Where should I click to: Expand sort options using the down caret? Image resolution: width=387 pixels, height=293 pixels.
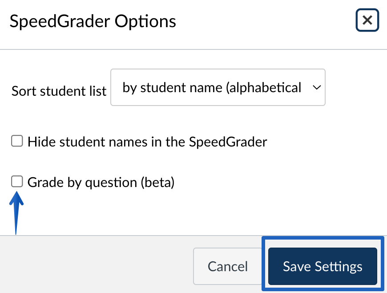click(x=317, y=87)
